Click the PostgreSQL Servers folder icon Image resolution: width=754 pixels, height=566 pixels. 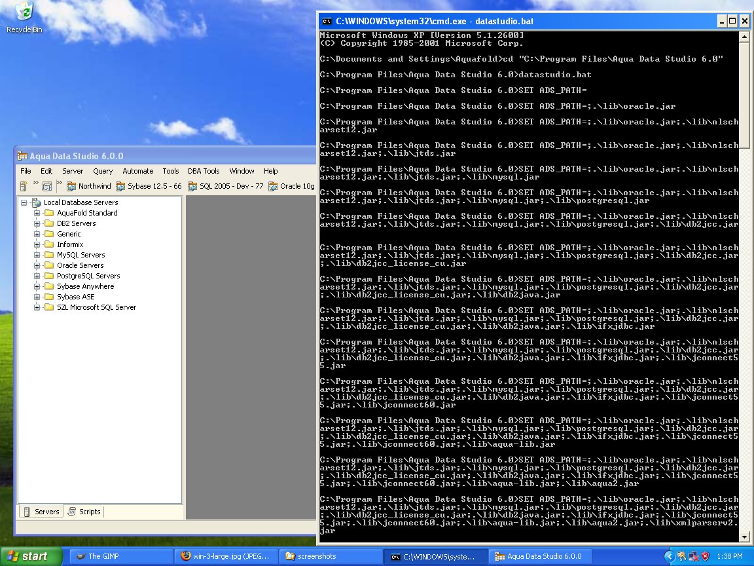tap(49, 276)
